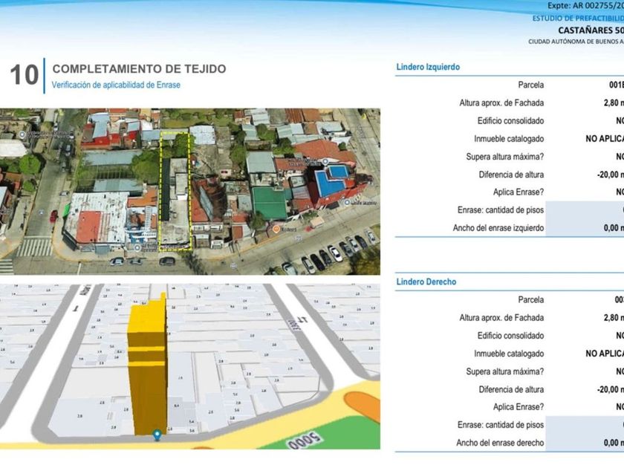Click 'Altura aprox. de Fachada' under Lindero Izquierdo
Viewport: 624px width, 468px height.
point(501,103)
